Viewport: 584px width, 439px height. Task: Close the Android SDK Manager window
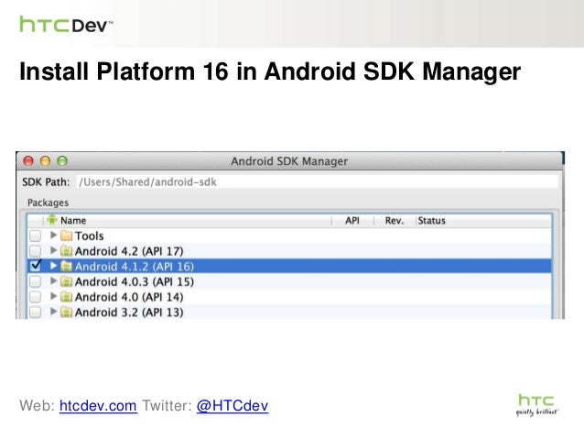[28, 161]
